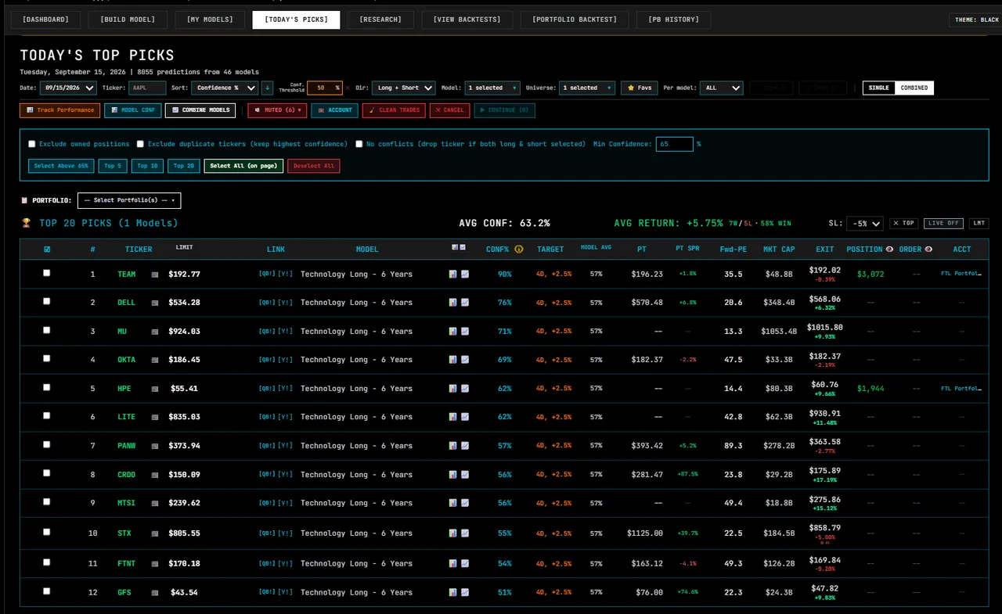Image resolution: width=1002 pixels, height=614 pixels.
Task: Open the Select Portfolio(s) dropdown
Action: [x=129, y=200]
